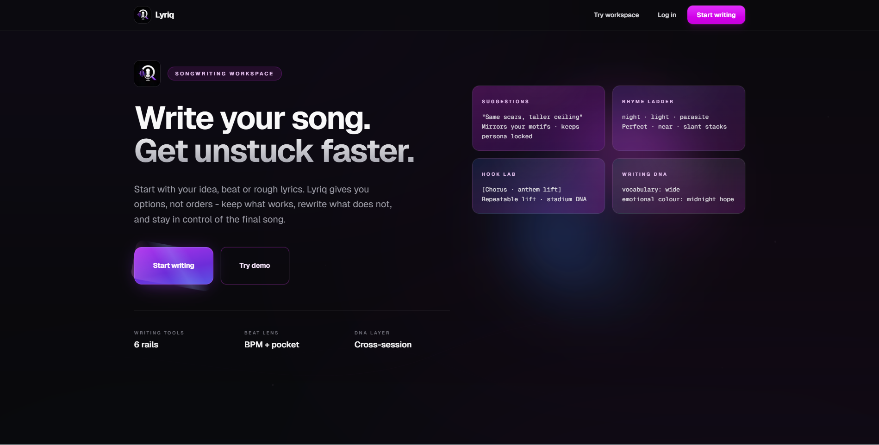
Task: Click the 'night · light · parasite' rhyme line
Action: point(665,117)
